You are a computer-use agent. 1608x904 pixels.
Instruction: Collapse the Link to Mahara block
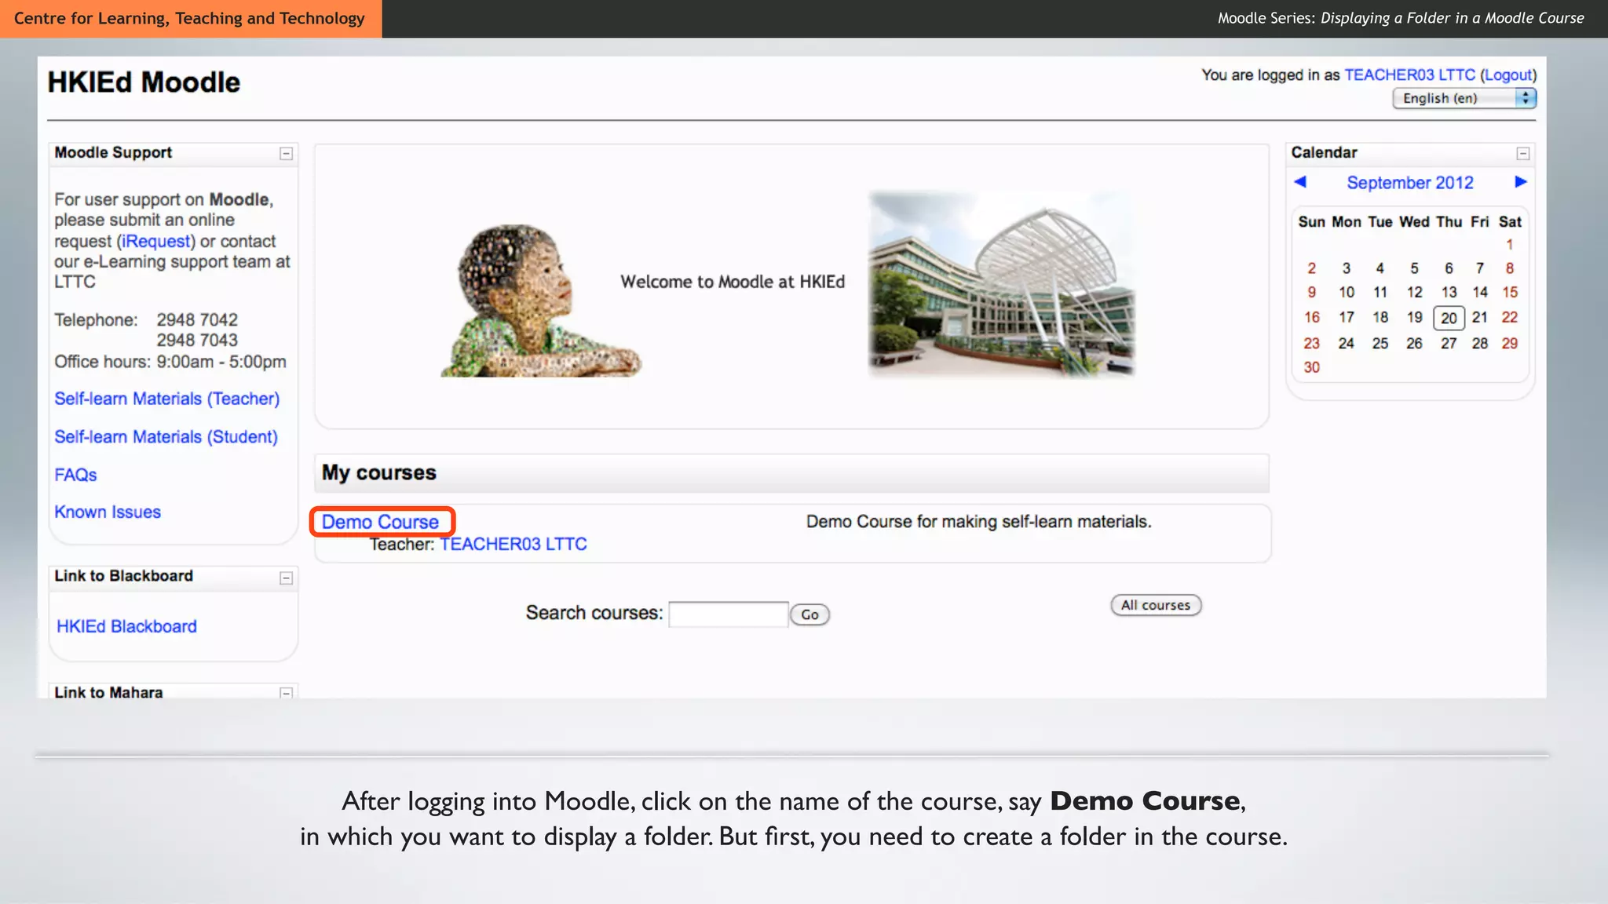click(287, 692)
